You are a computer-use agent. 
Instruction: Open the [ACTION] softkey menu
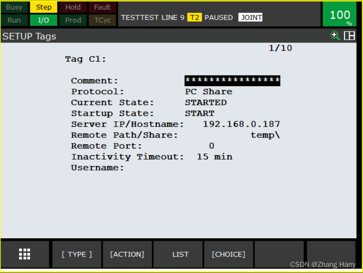(128, 254)
